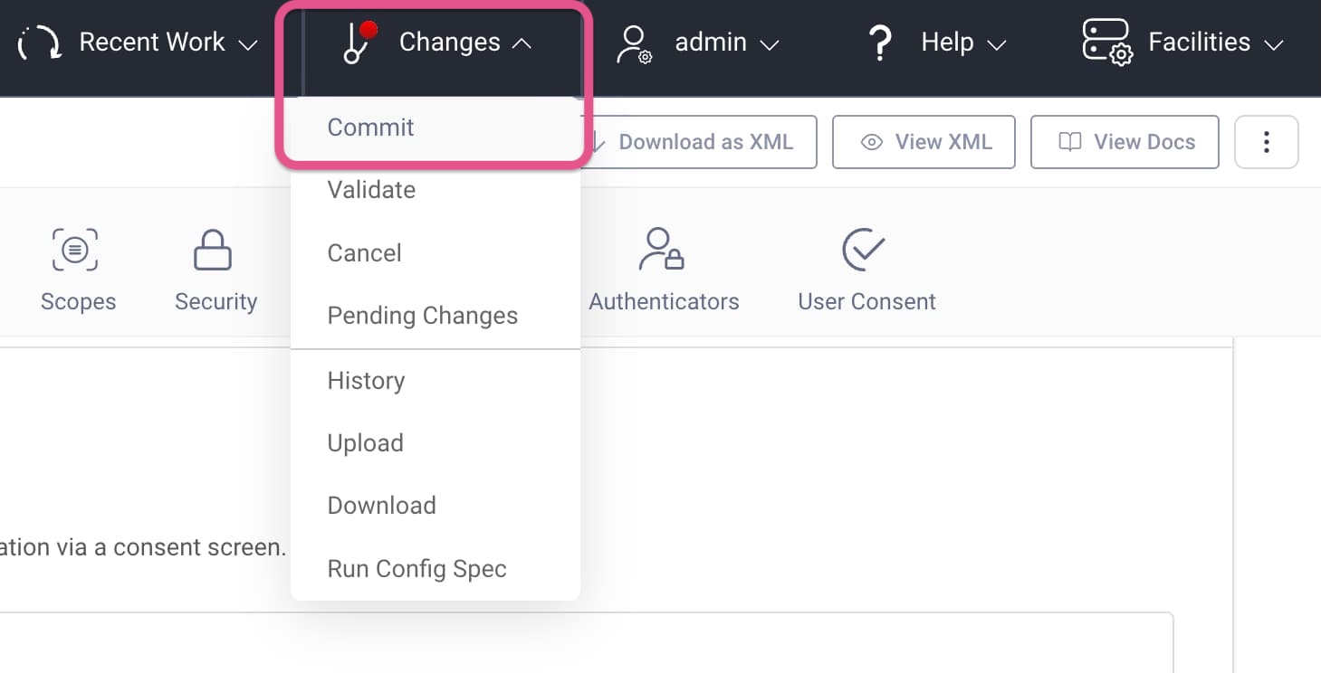
Task: Select Run Config Spec menu entry
Action: pyautogui.click(x=416, y=568)
